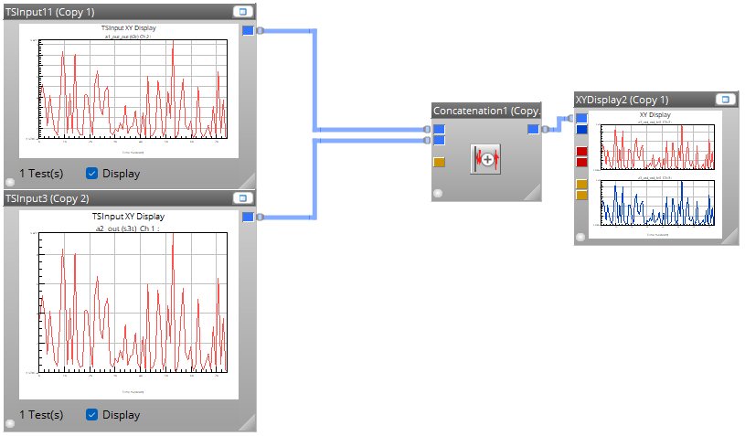Image resolution: width=745 pixels, height=436 pixels.
Task: Toggle the Display checkbox in TSInput11
Action: [x=92, y=173]
